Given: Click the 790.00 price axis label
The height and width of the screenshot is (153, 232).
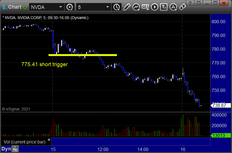Looking at the screenshot, I should coord(218,35).
